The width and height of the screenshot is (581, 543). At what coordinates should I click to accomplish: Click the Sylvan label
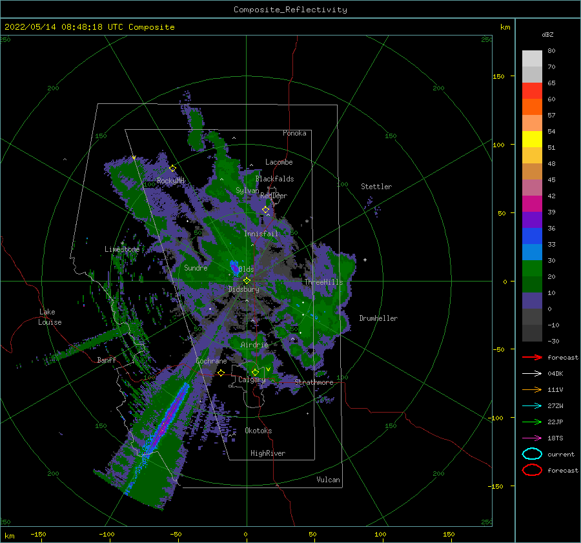click(x=247, y=190)
